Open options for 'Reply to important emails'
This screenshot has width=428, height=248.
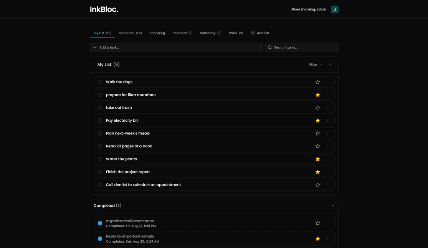[327, 239]
